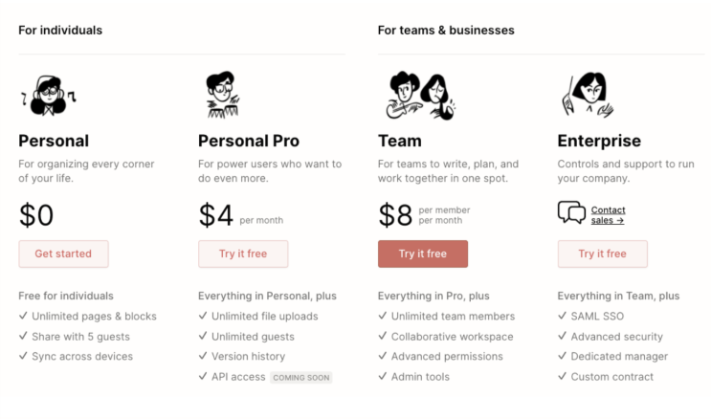
Task: Click the Personal Pro plan title
Action: (249, 141)
